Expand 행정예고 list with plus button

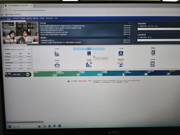(x=129, y=37)
